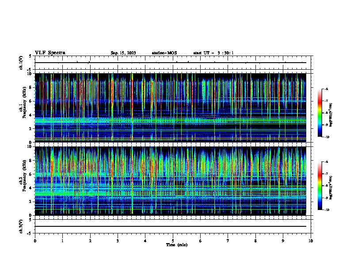Image resolution: width=350 pixels, height=270 pixels.
Task: Click the "-10" label on ch.2 color scale
Action: pos(327,210)
